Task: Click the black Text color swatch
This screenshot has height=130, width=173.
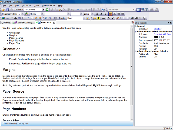Action: [x=156, y=37]
